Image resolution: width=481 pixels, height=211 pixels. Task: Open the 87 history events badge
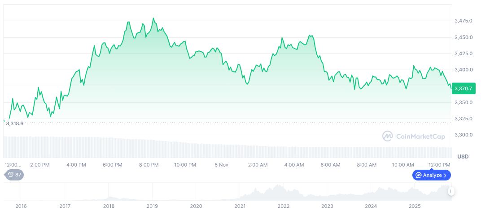coord(14,175)
